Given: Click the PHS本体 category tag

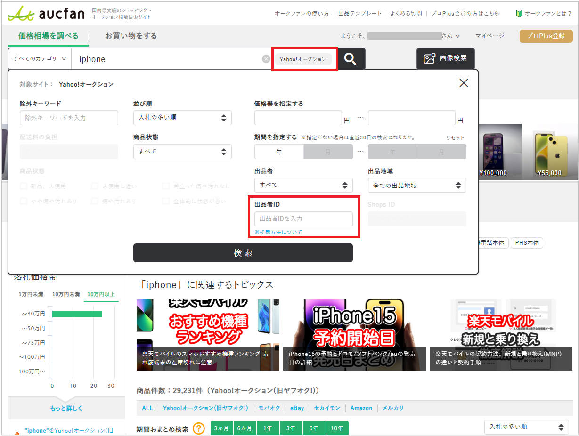Looking at the screenshot, I should pyautogui.click(x=527, y=243).
